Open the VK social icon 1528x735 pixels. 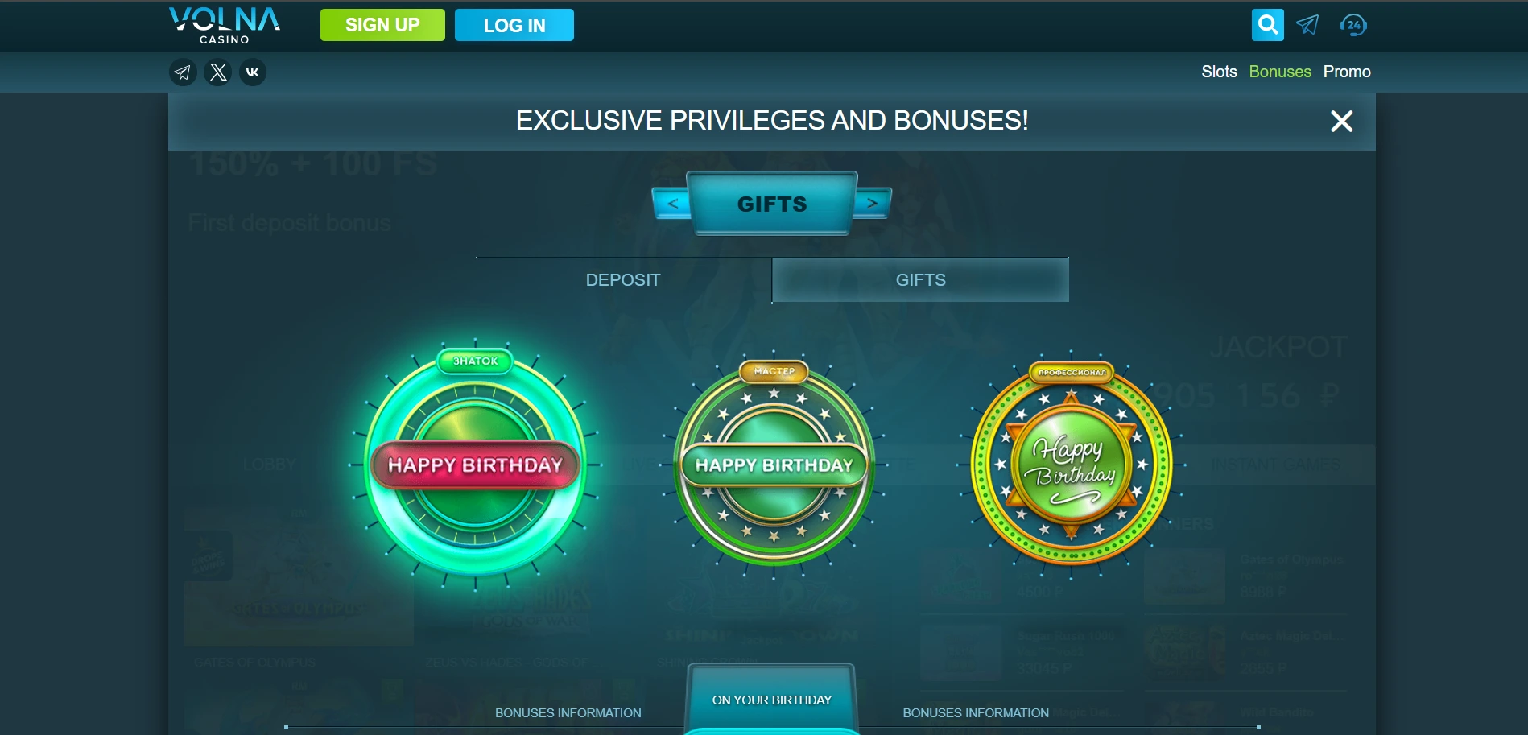(253, 72)
